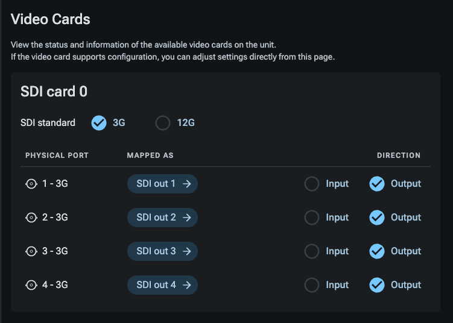
Task: Click the port icon beside 1 - 3G
Action: (x=31, y=184)
